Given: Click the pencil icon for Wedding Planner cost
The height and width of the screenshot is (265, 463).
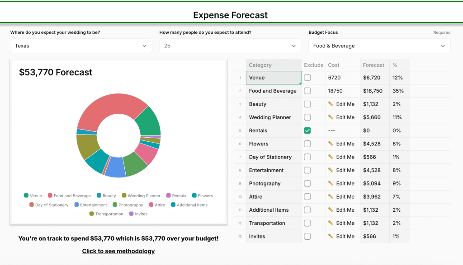Looking at the screenshot, I should tap(331, 117).
